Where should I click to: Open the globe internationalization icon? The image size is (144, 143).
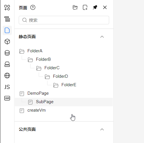[7, 75]
